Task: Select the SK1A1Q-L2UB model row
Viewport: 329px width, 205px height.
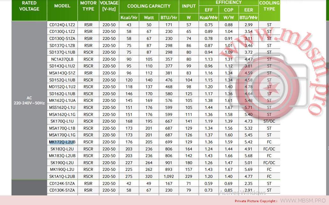Action: 62,176
